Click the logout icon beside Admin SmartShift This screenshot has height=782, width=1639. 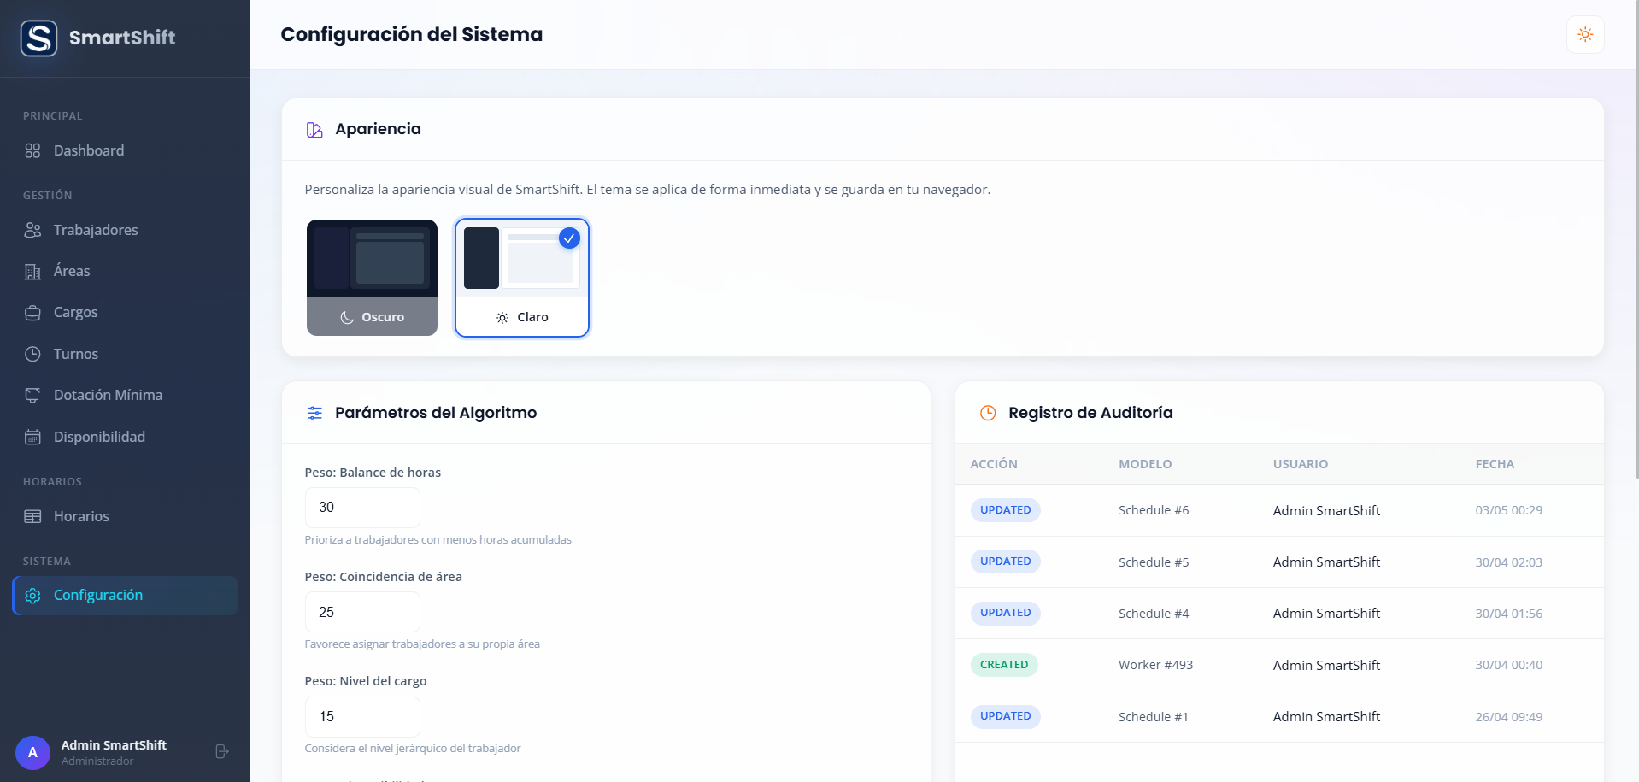222,751
